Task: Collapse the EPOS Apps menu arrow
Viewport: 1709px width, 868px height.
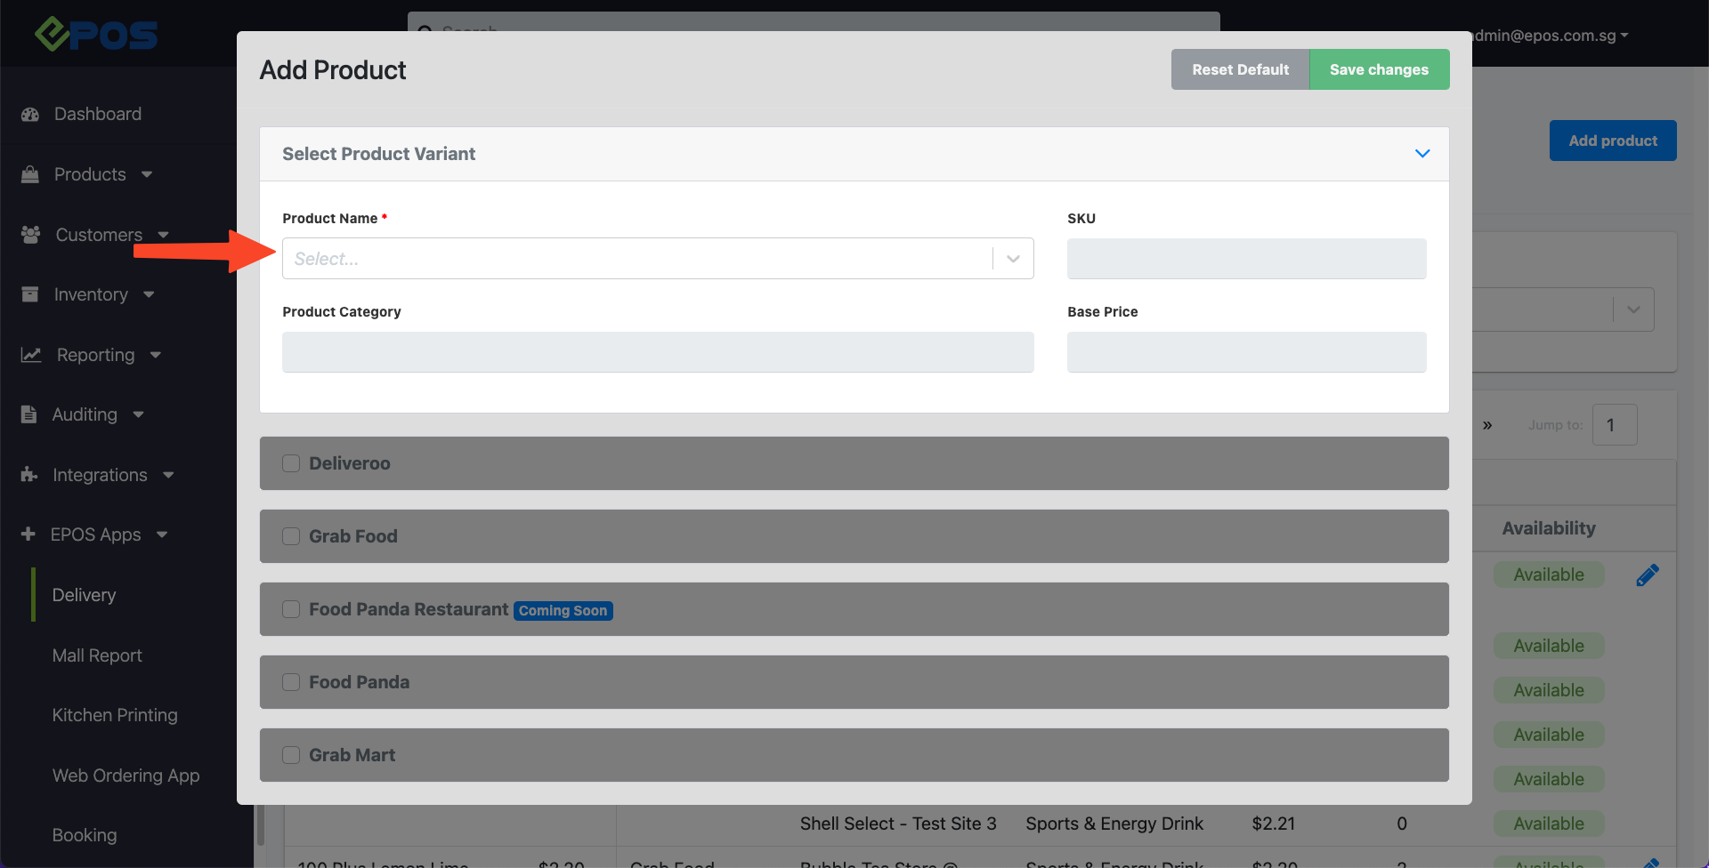Action: pos(162,534)
